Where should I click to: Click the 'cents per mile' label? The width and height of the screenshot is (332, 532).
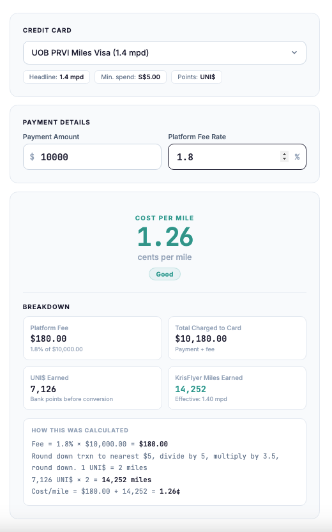[165, 257]
